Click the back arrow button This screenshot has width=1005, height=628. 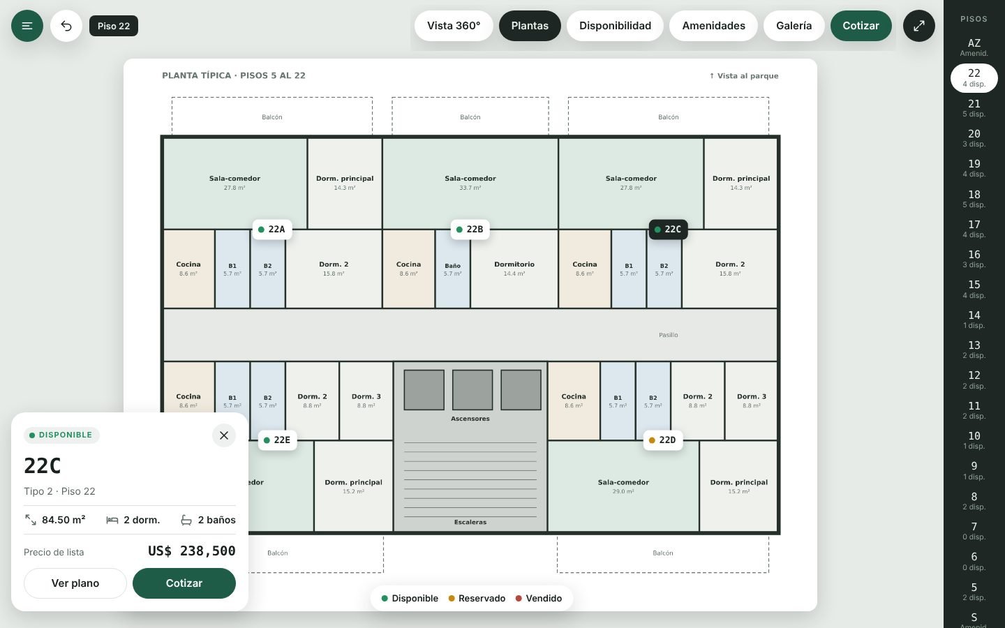pyautogui.click(x=66, y=26)
